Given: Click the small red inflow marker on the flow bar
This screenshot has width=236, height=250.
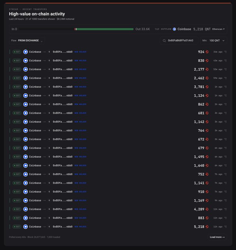Looking at the screenshot, I should point(75,29).
